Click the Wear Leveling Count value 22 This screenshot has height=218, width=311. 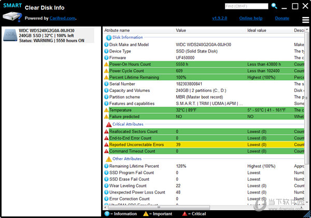tap(178, 186)
